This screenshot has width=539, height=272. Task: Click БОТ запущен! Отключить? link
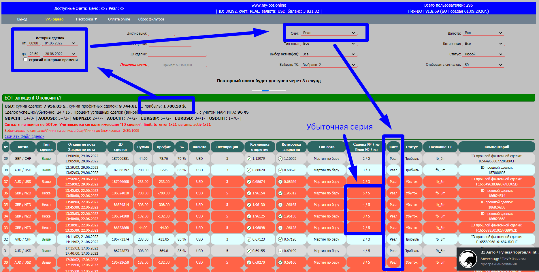coord(33,98)
